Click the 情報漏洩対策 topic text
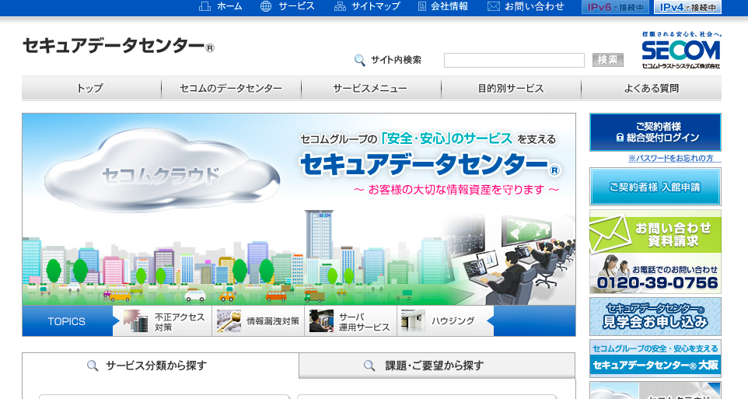Image resolution: width=748 pixels, height=399 pixels. point(273,321)
